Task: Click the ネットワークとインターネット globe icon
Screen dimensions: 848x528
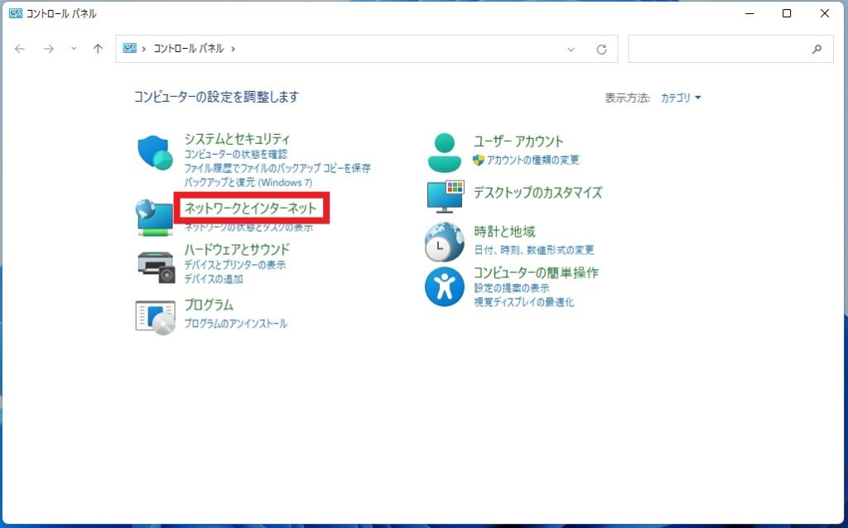Action: (155, 215)
